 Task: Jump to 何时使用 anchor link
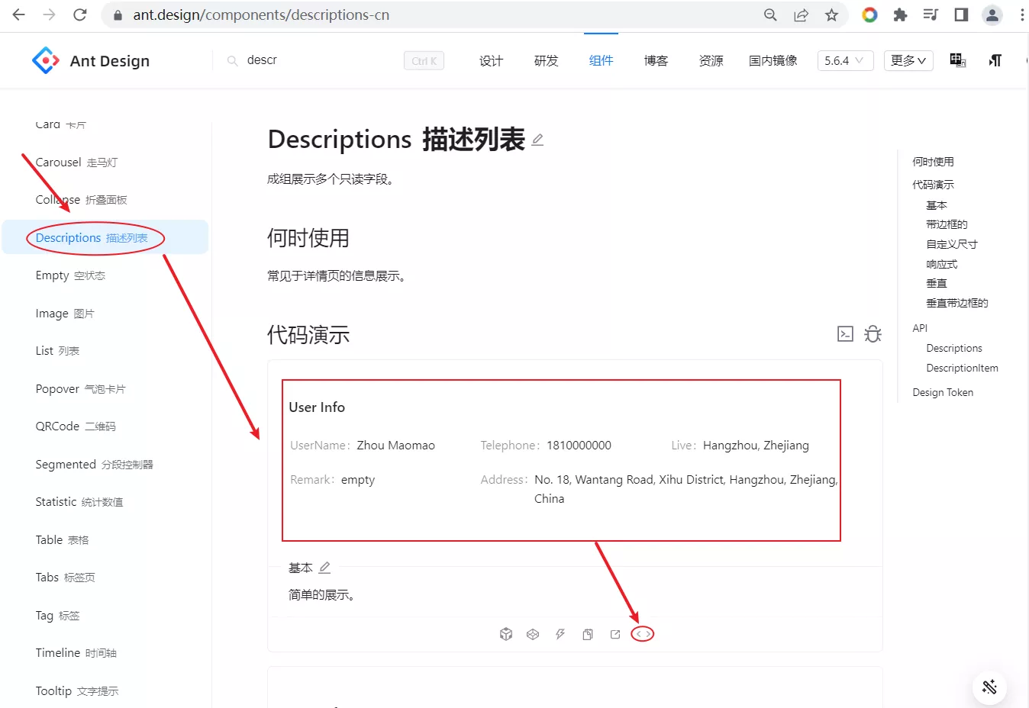[933, 162]
